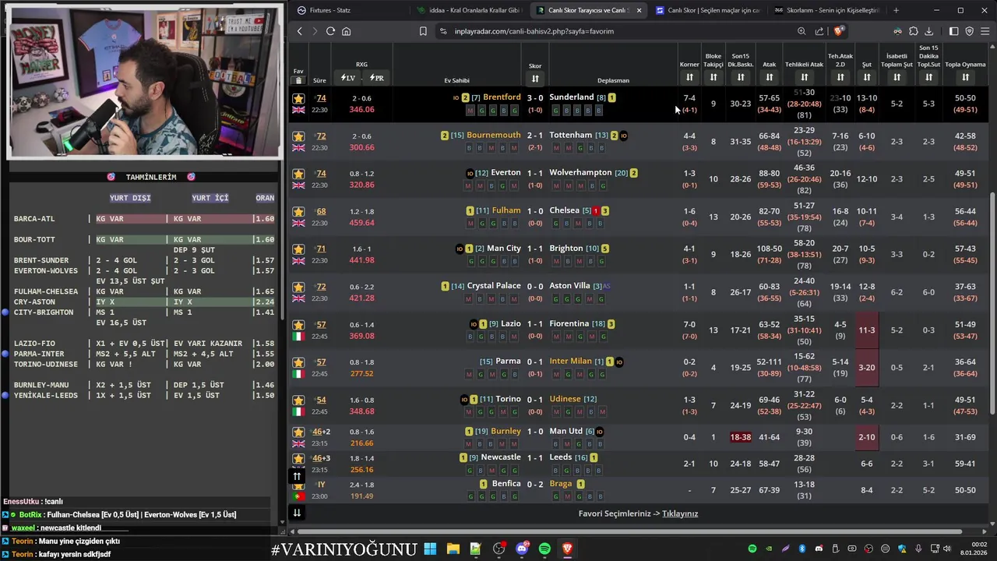997x561 pixels.
Task: Click the RXG value 459.64
Action: pos(361,223)
